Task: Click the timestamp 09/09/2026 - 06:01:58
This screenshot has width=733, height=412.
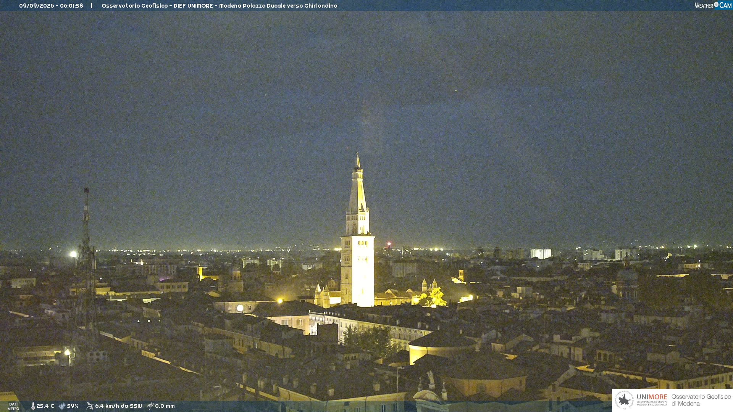Action: [x=51, y=6]
